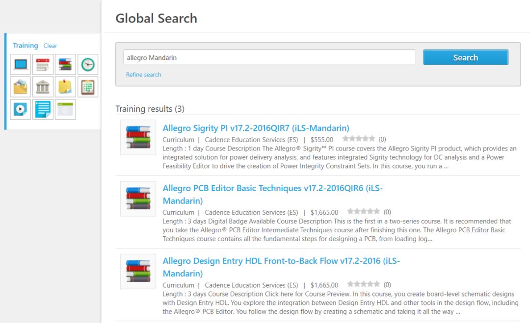Open the Training filter heading
530x323 pixels.
pos(26,45)
